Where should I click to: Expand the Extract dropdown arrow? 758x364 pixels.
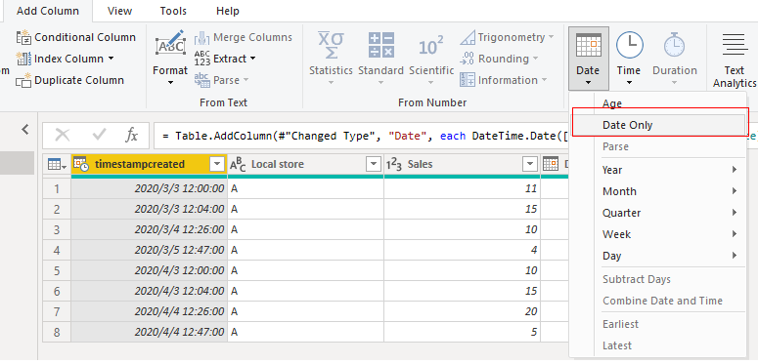click(x=252, y=59)
